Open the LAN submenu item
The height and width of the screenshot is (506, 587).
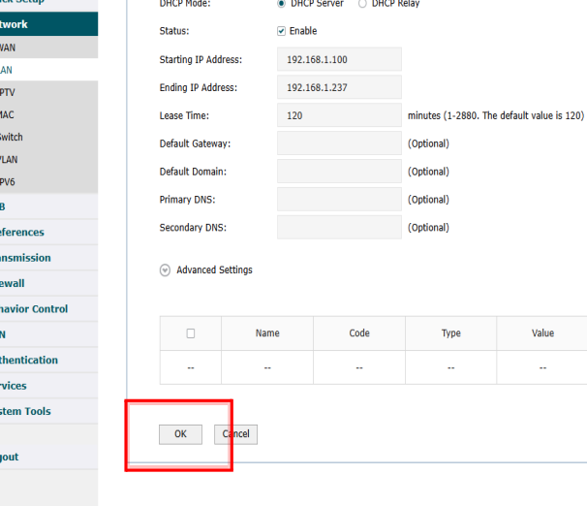tap(48, 70)
